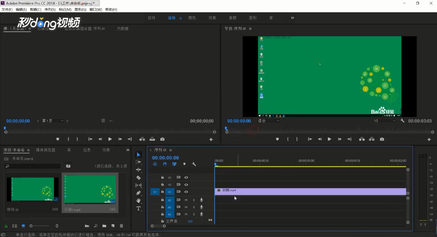The width and height of the screenshot is (437, 237).
Task: Toggle V2 track output eye
Action: tap(186, 184)
